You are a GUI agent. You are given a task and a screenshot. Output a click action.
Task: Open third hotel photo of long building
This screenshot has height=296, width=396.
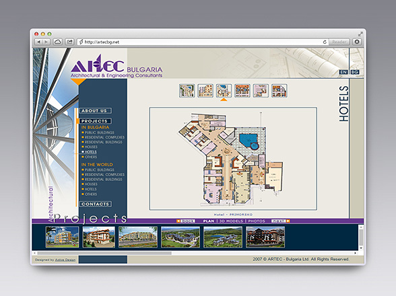coord(138,237)
